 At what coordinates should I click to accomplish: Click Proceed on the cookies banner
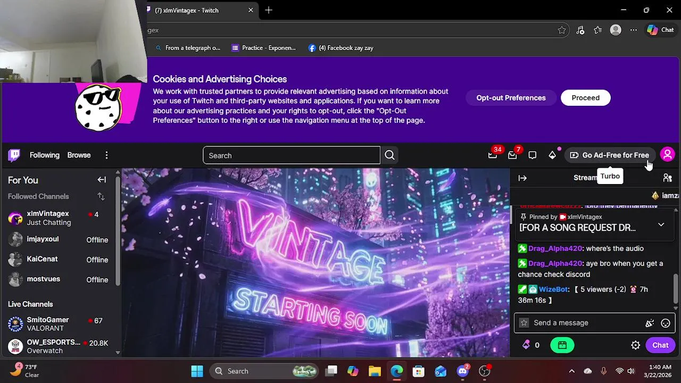(x=585, y=98)
